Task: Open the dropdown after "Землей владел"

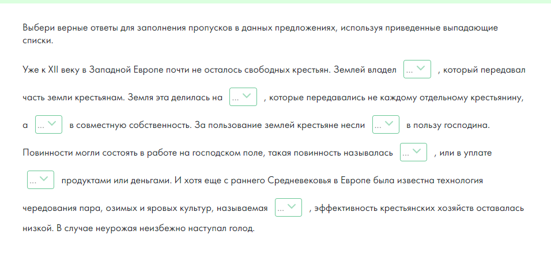Action: pyautogui.click(x=417, y=69)
